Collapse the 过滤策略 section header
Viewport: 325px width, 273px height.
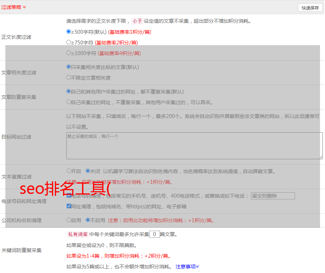click(14, 7)
